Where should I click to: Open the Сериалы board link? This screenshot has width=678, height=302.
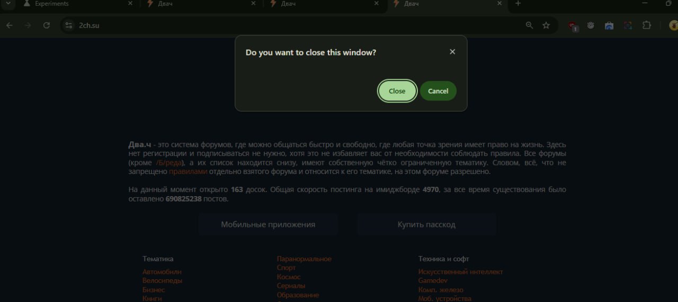point(291,286)
